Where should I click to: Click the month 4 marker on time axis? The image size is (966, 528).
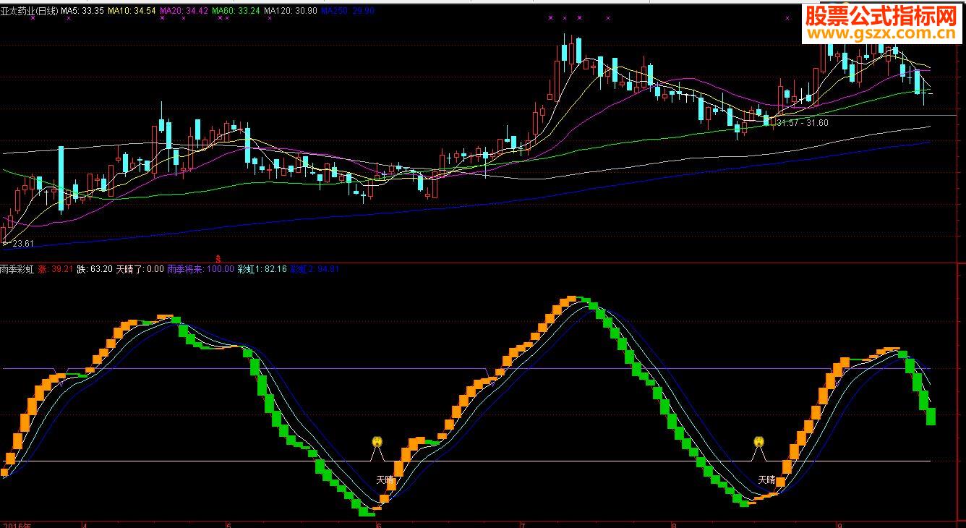click(85, 524)
